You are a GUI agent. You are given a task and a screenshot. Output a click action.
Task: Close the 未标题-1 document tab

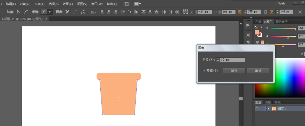(46, 19)
